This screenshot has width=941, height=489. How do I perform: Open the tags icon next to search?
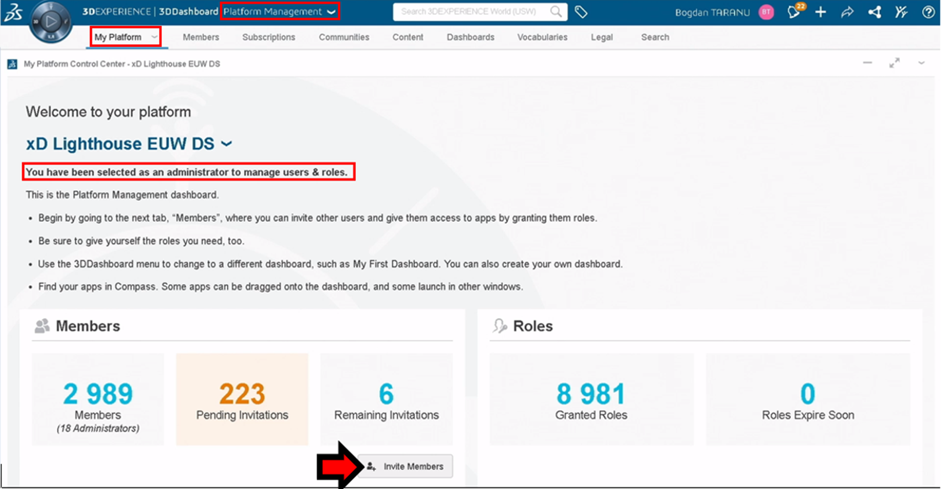pos(581,12)
